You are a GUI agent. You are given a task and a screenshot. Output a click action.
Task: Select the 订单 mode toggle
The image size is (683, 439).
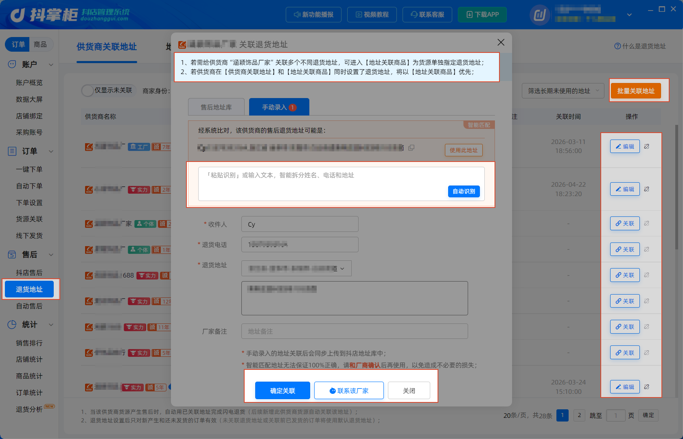(x=18, y=44)
